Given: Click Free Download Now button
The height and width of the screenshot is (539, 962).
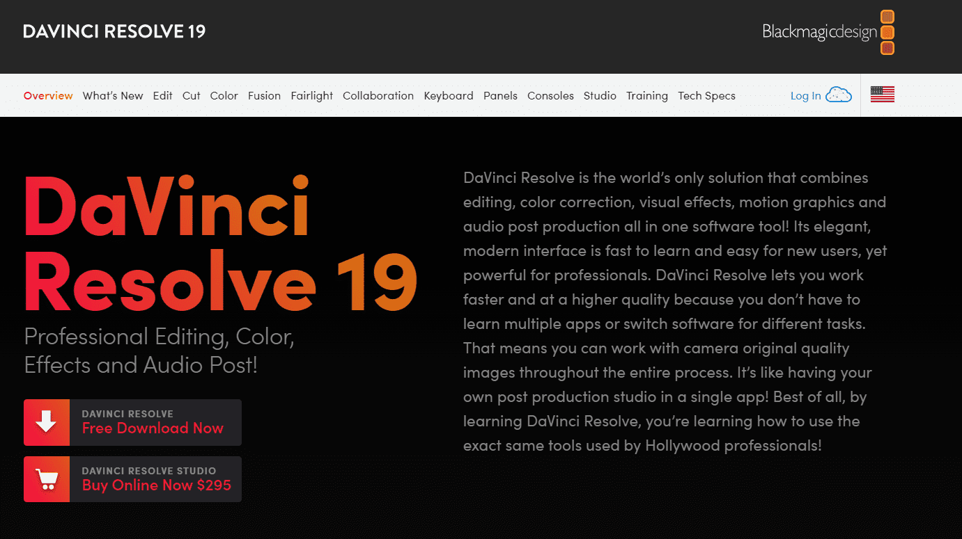Looking at the screenshot, I should (x=132, y=422).
